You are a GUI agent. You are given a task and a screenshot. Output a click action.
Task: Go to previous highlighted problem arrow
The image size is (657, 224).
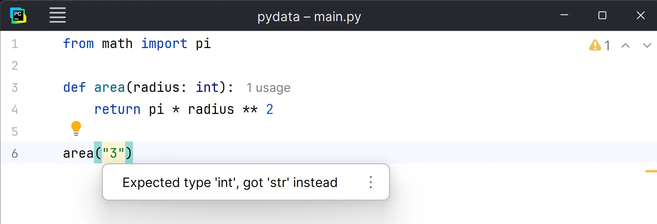[625, 45]
